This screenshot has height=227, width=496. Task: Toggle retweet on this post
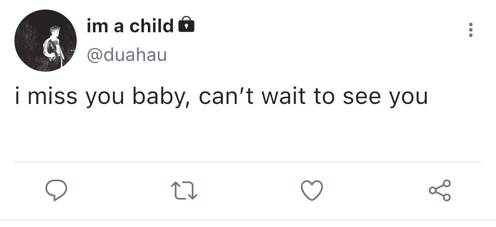(184, 190)
